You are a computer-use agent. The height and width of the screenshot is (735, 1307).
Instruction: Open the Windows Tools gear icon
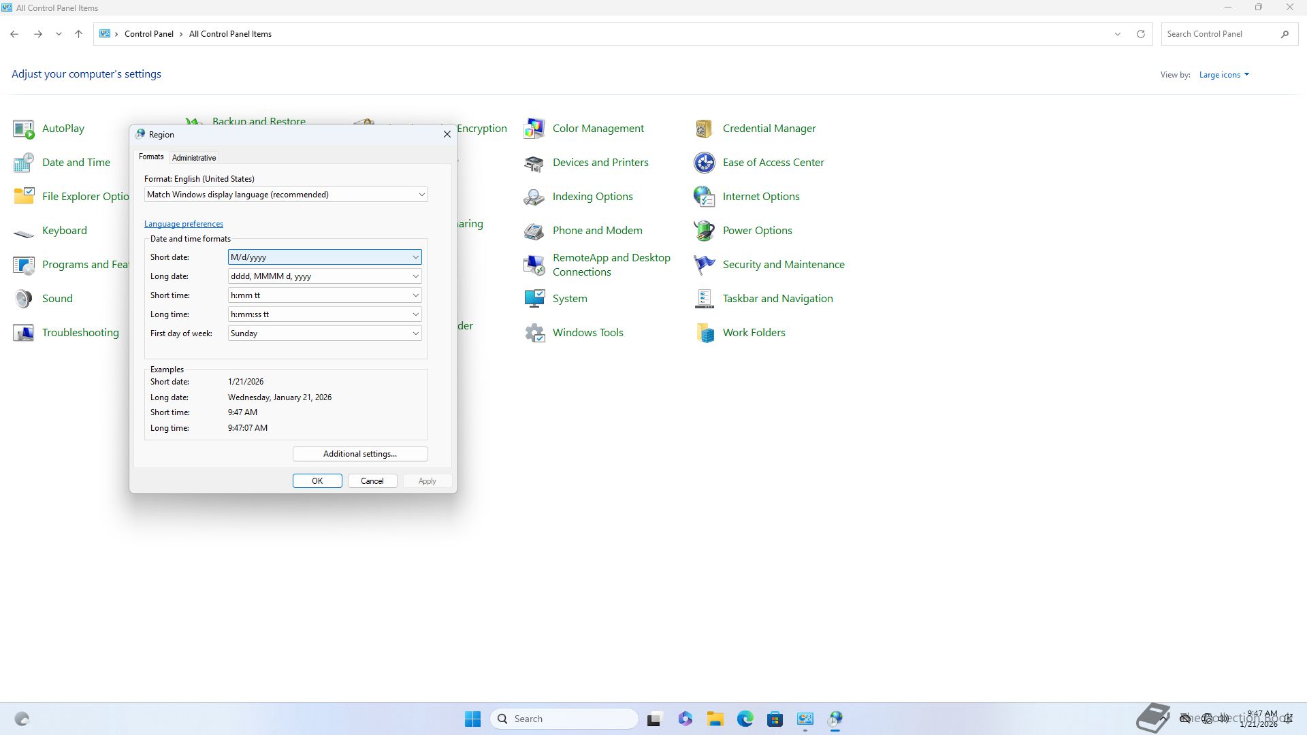pos(534,333)
